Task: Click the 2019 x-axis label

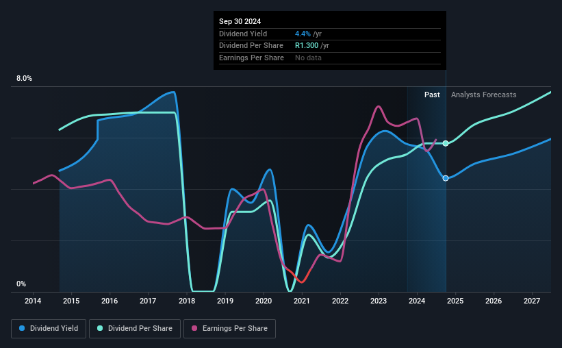Action: (x=225, y=301)
